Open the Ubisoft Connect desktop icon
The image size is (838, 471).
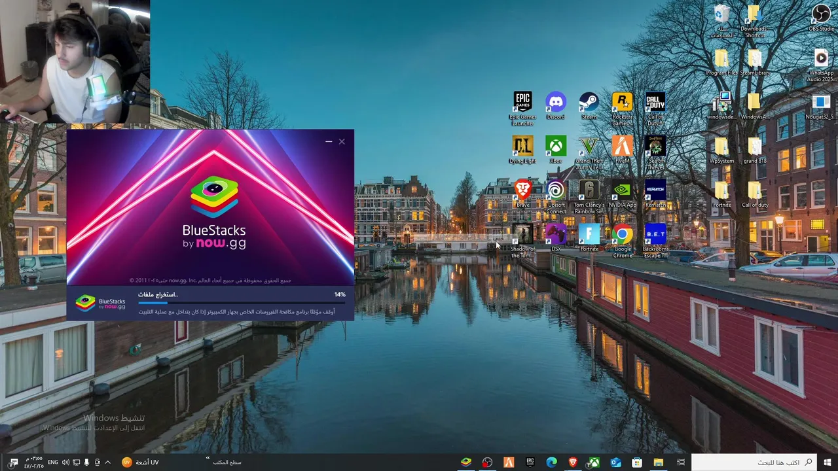(x=555, y=197)
